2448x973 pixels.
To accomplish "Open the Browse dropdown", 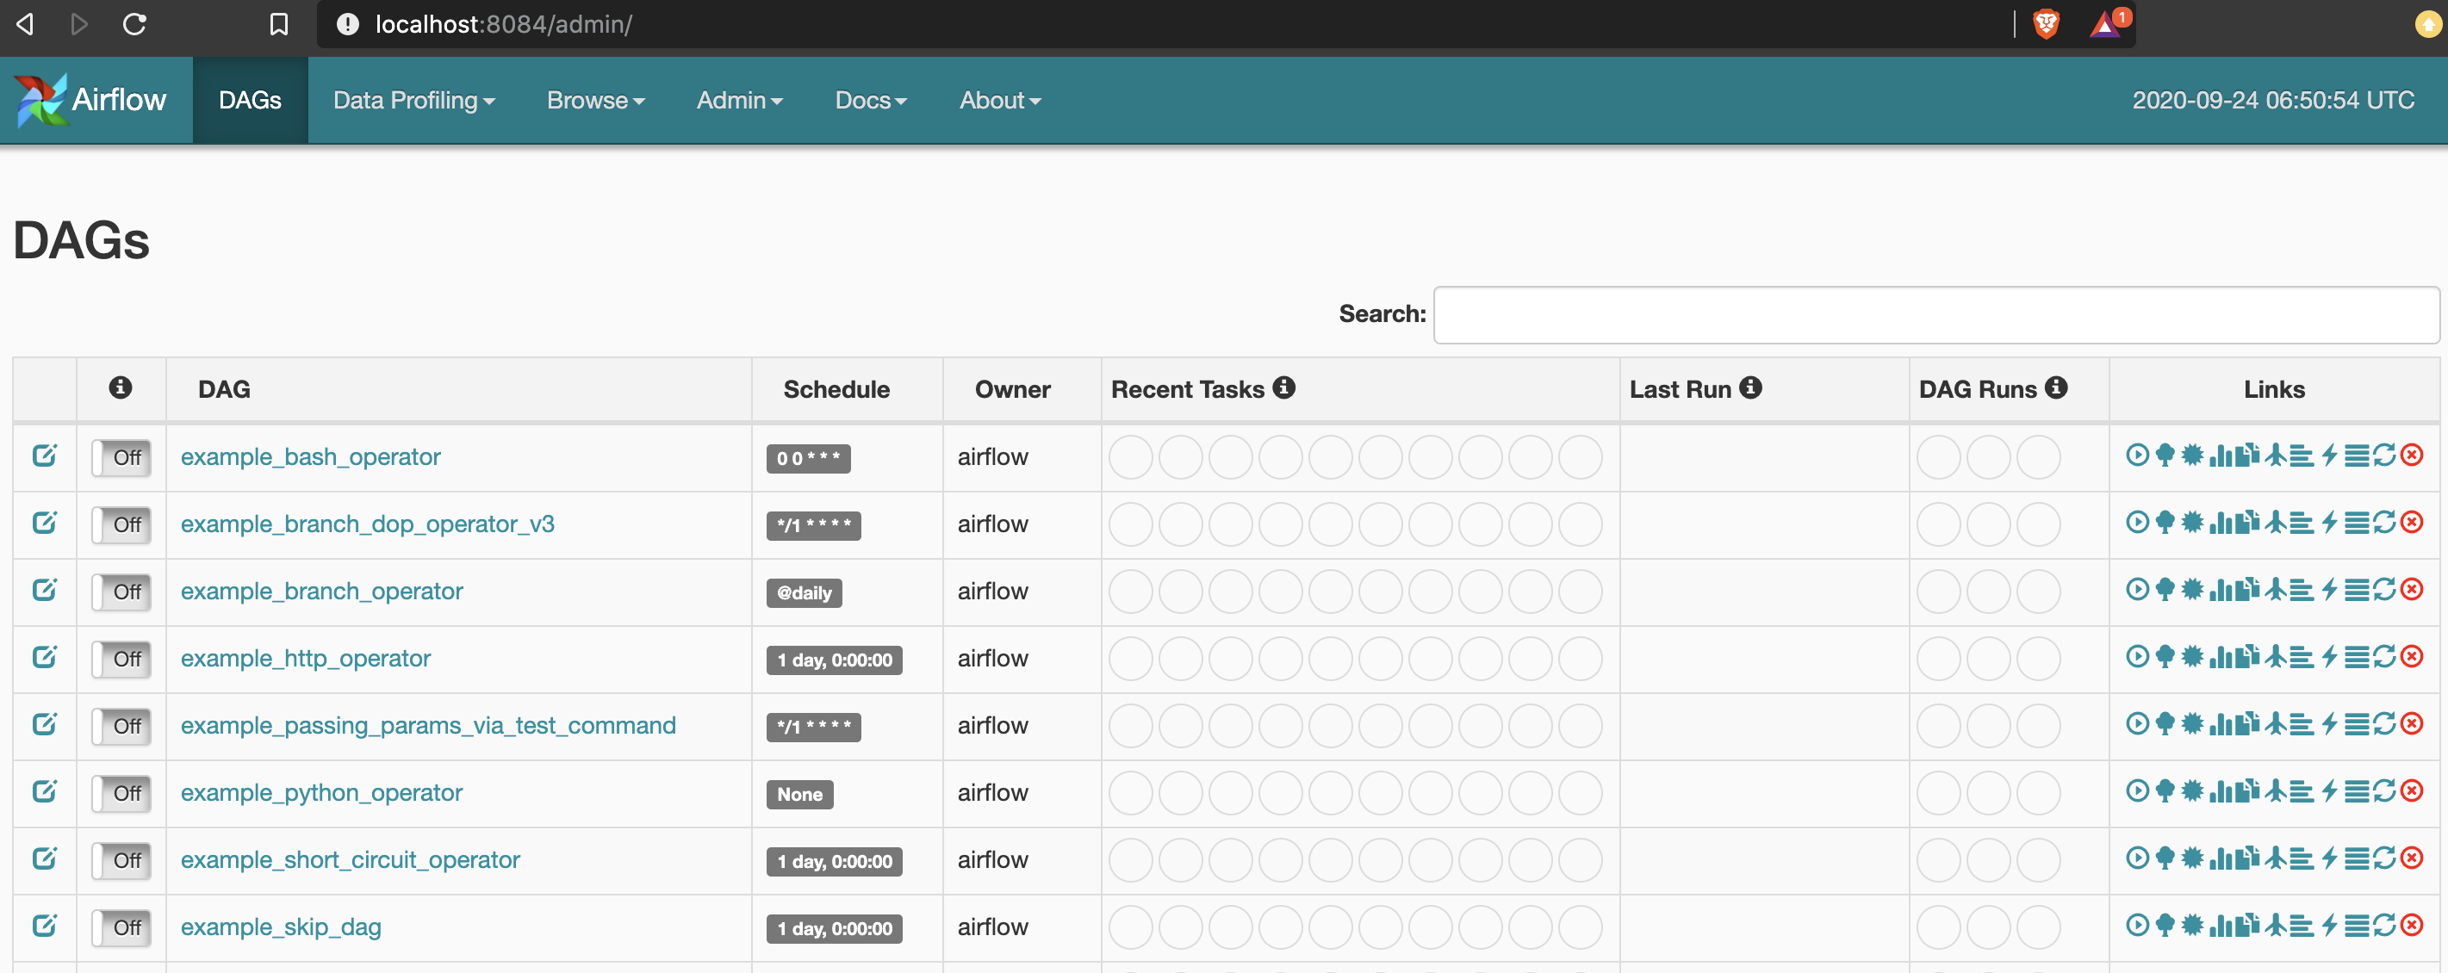I will click(x=595, y=100).
